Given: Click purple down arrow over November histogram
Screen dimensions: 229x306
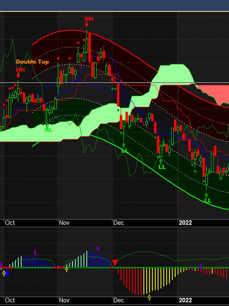Looking at the screenshot, I should tap(98, 248).
